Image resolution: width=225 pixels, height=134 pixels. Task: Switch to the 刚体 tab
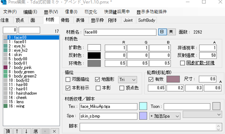click(x=114, y=20)
